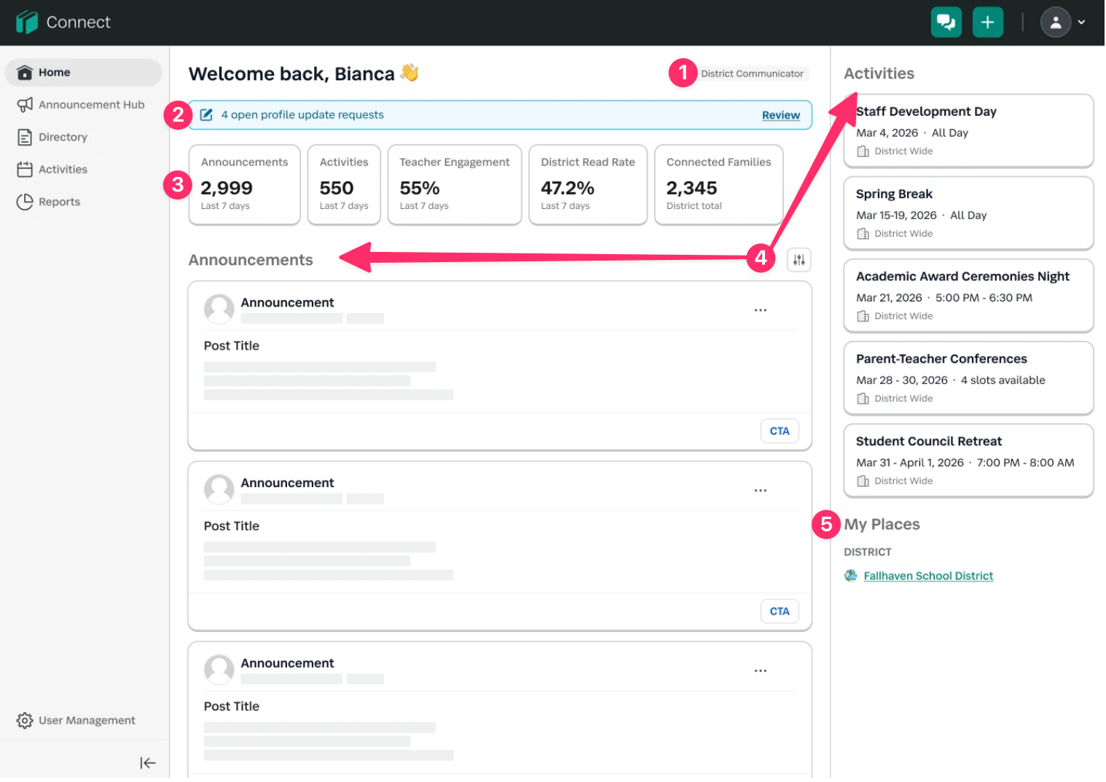Image resolution: width=1106 pixels, height=782 pixels.
Task: Click building icon on Academic Award Ceremonies
Action: tap(863, 317)
